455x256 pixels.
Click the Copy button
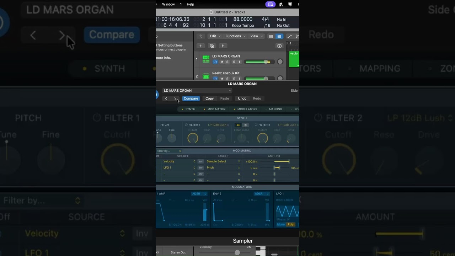pos(210,98)
